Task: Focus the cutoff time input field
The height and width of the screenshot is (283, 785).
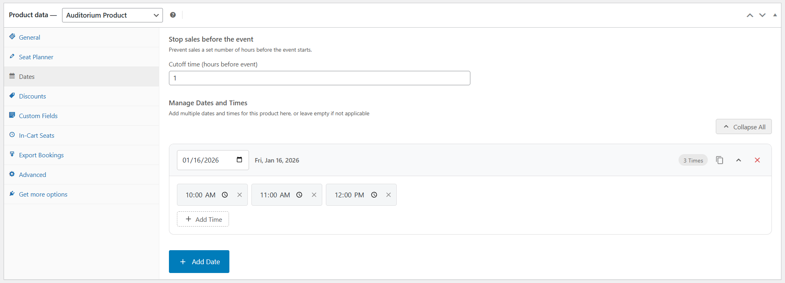Action: 319,78
